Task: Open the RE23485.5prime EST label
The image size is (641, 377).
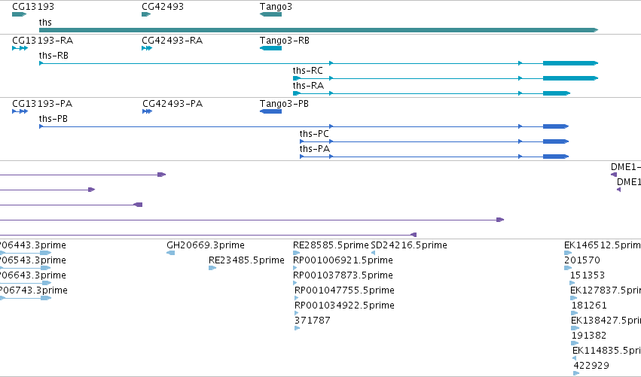Action: (246, 260)
